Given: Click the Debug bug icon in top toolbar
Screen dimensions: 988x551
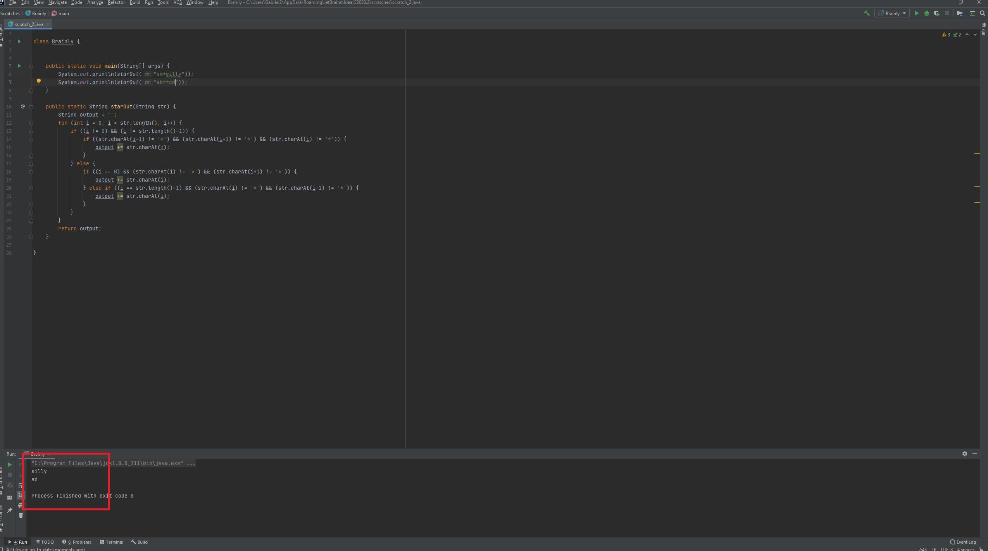Looking at the screenshot, I should [x=927, y=13].
